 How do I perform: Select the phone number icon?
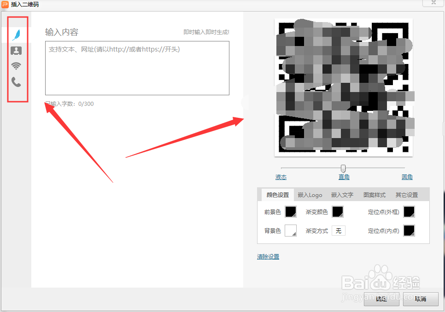16,82
